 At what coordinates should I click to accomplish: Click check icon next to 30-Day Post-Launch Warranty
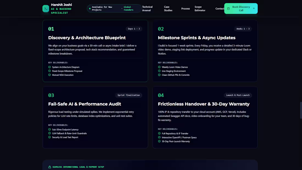[x=159, y=141]
